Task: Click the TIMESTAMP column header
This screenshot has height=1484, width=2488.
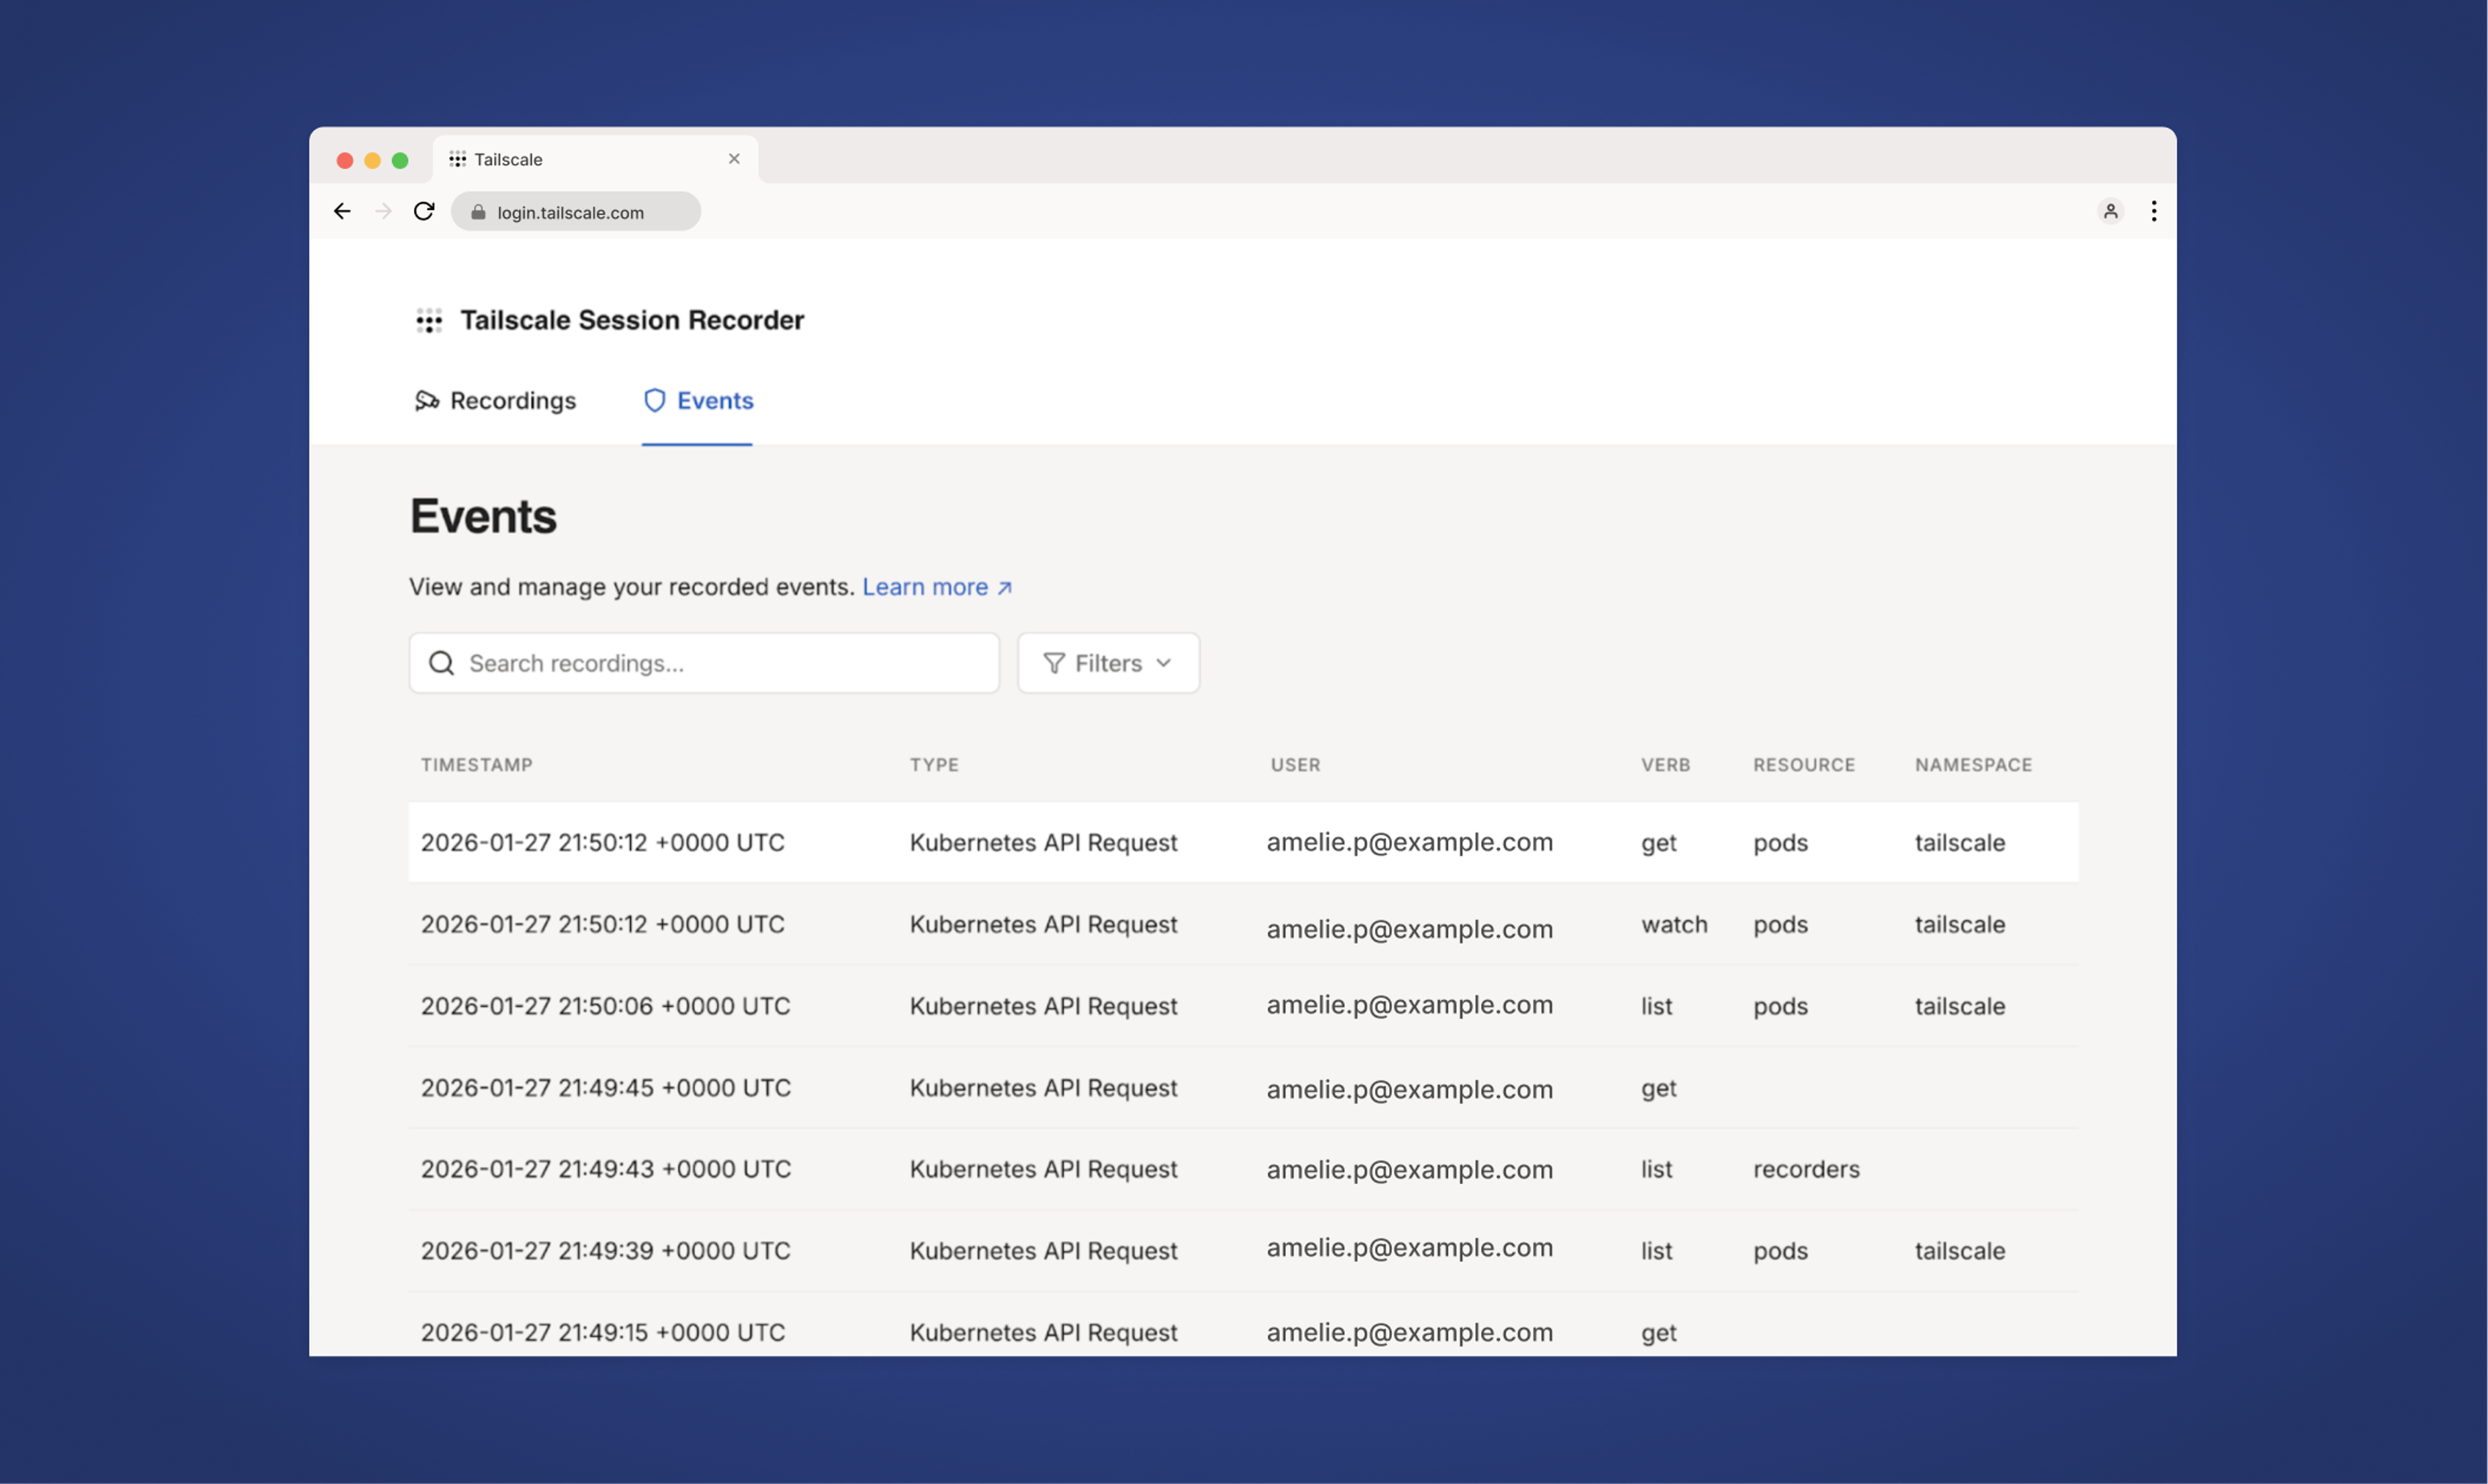Action: pyautogui.click(x=476, y=765)
